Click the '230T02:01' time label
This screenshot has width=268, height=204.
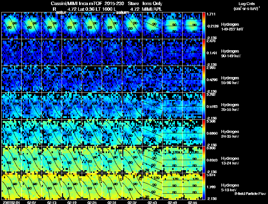[x=11, y=202]
